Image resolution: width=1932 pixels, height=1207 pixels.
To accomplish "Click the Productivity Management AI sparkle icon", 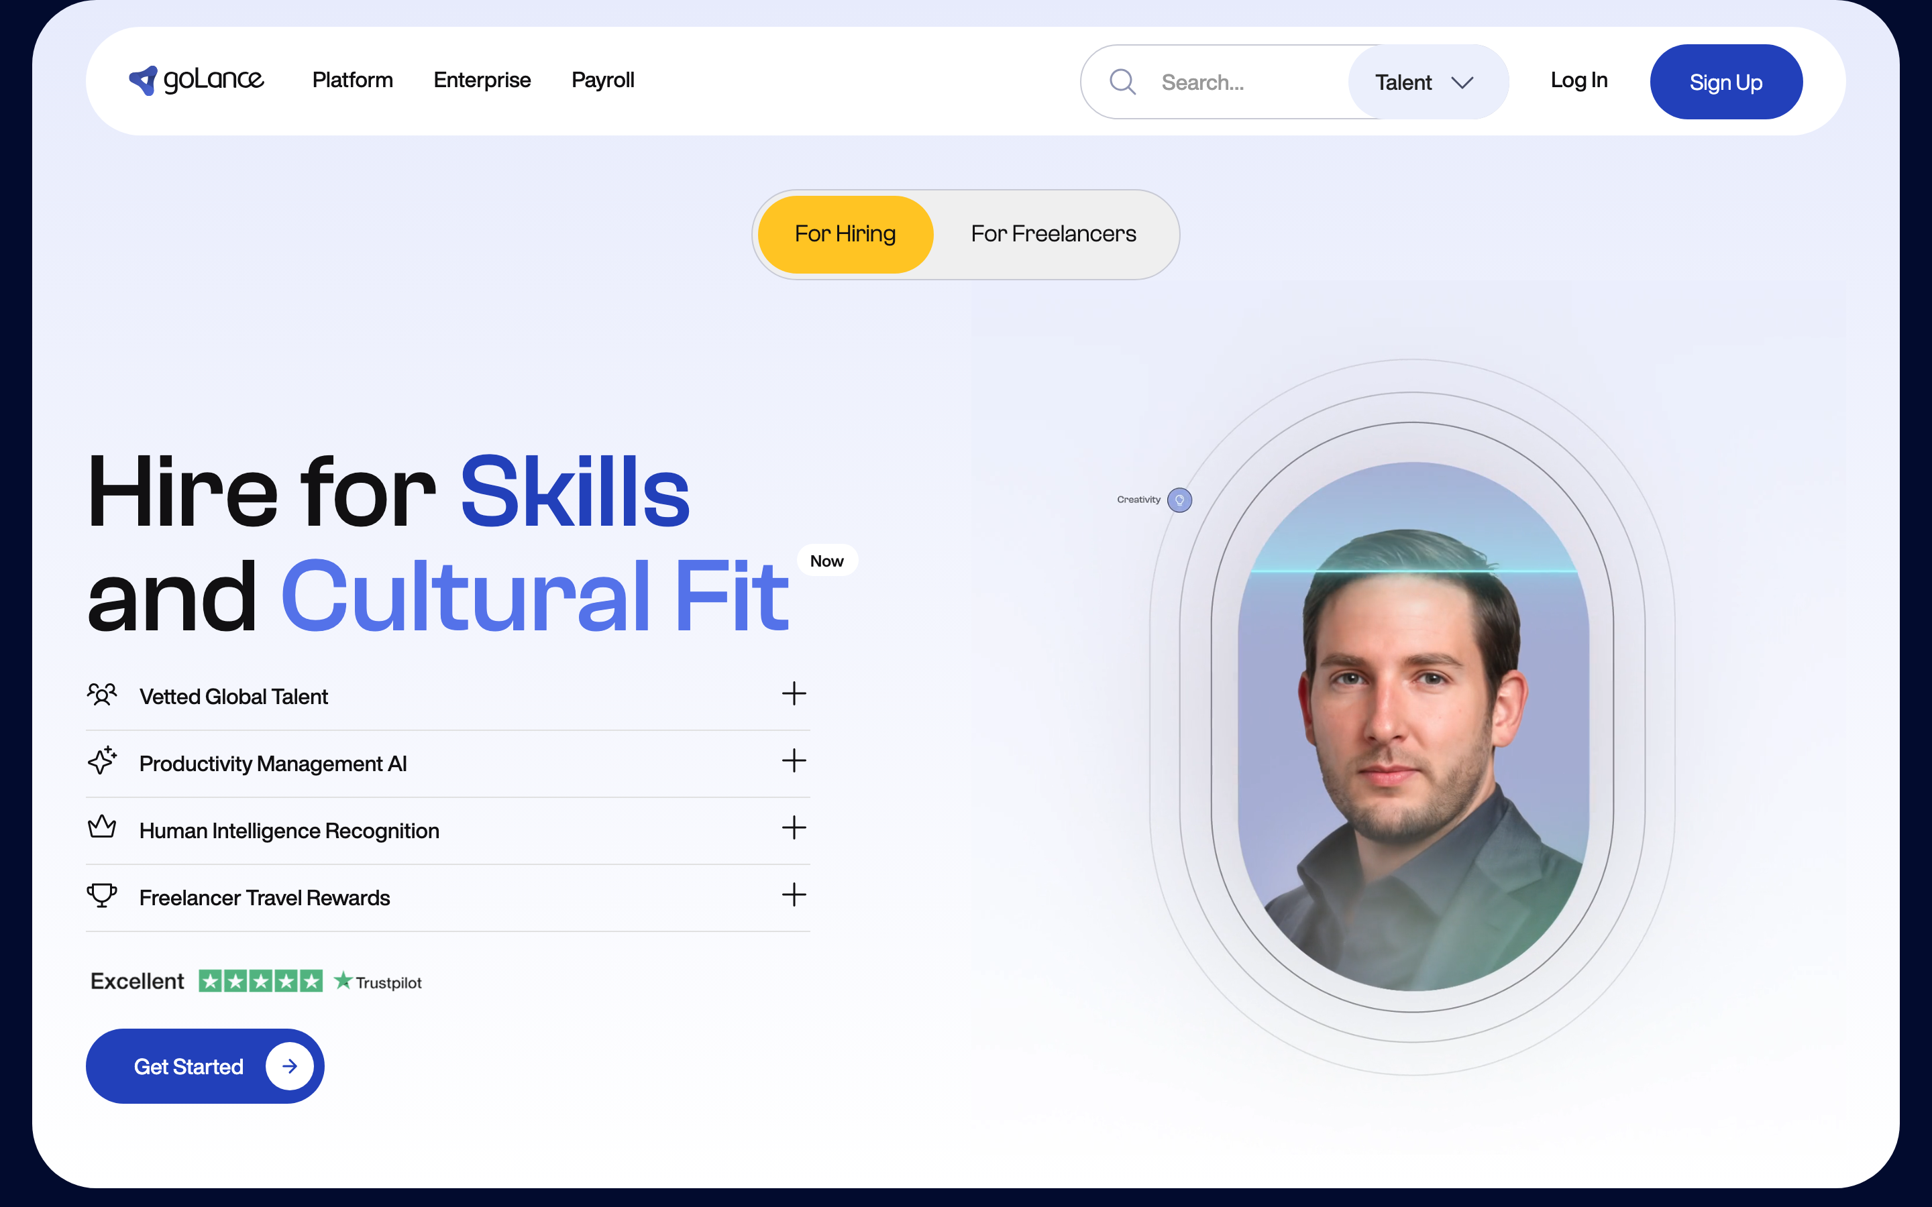I will click(102, 762).
